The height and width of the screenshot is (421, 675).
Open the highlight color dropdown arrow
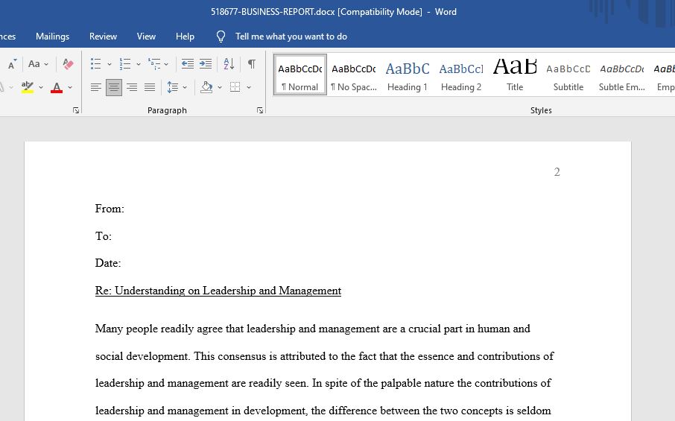[41, 87]
